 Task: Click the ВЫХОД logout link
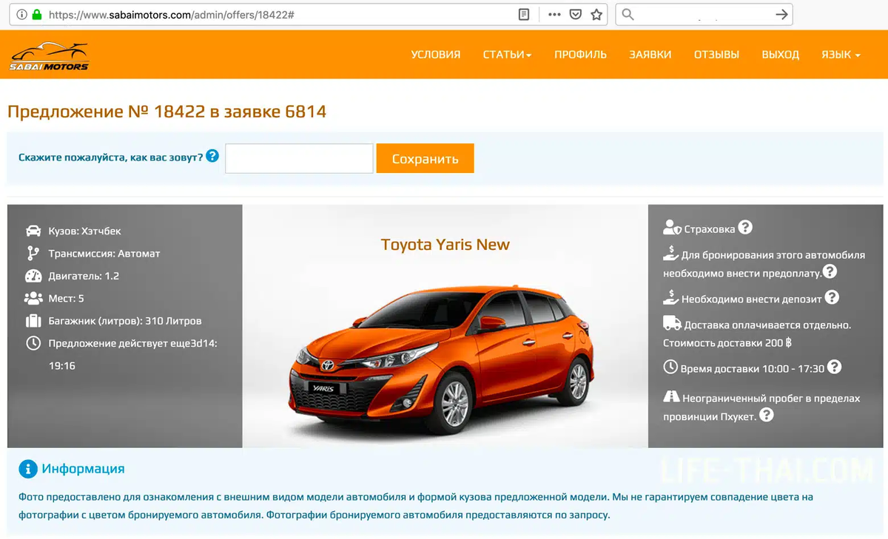[x=781, y=55]
